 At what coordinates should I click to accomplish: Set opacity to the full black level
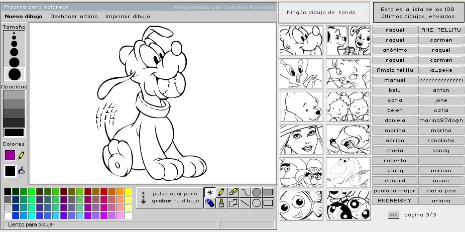click(x=14, y=132)
